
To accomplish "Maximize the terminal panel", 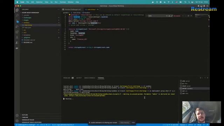I will point(205,78).
